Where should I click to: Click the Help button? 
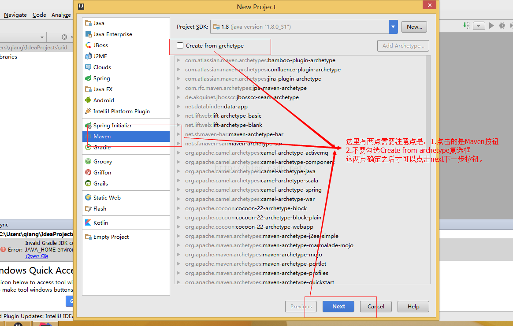click(x=413, y=306)
